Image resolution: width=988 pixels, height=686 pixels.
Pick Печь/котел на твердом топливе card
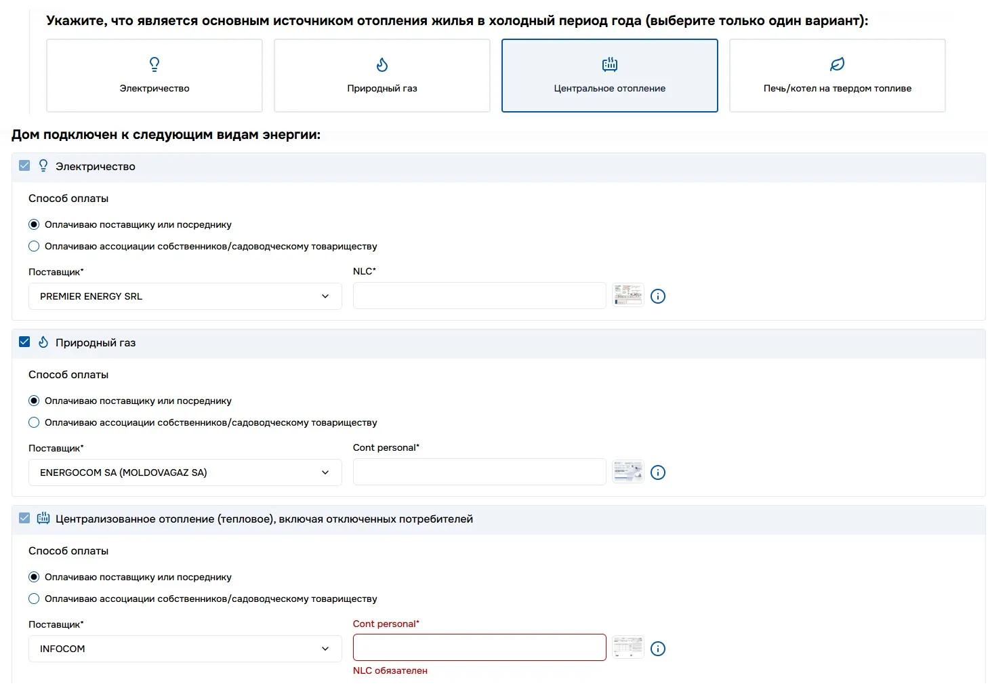pyautogui.click(x=837, y=75)
